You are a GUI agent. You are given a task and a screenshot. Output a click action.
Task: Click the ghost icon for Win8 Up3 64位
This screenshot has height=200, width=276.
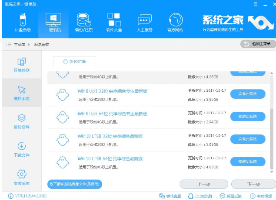63,117
